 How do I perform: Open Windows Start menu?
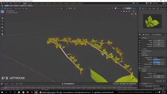tap(2, 92)
